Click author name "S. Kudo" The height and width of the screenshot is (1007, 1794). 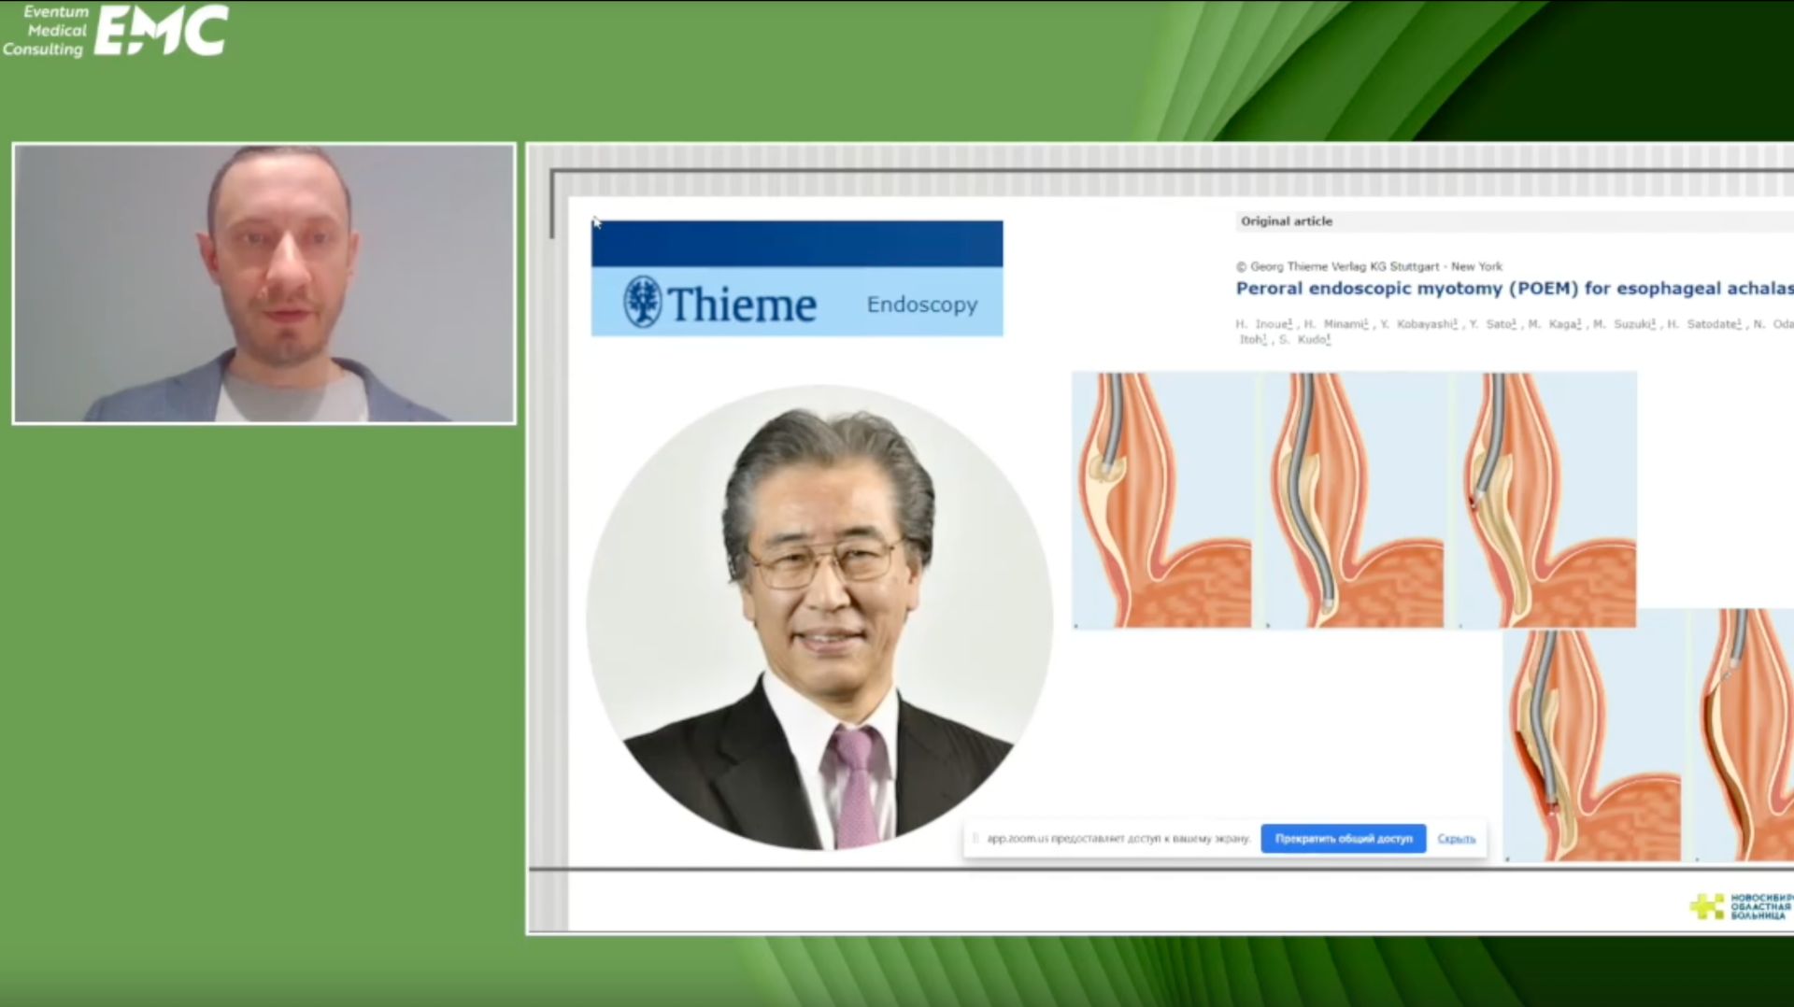[1304, 340]
